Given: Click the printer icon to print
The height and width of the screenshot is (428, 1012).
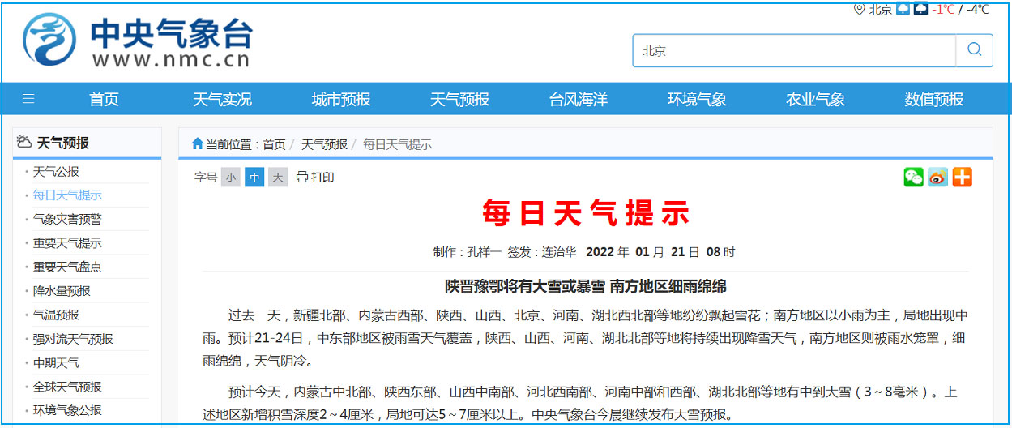Looking at the screenshot, I should point(302,177).
